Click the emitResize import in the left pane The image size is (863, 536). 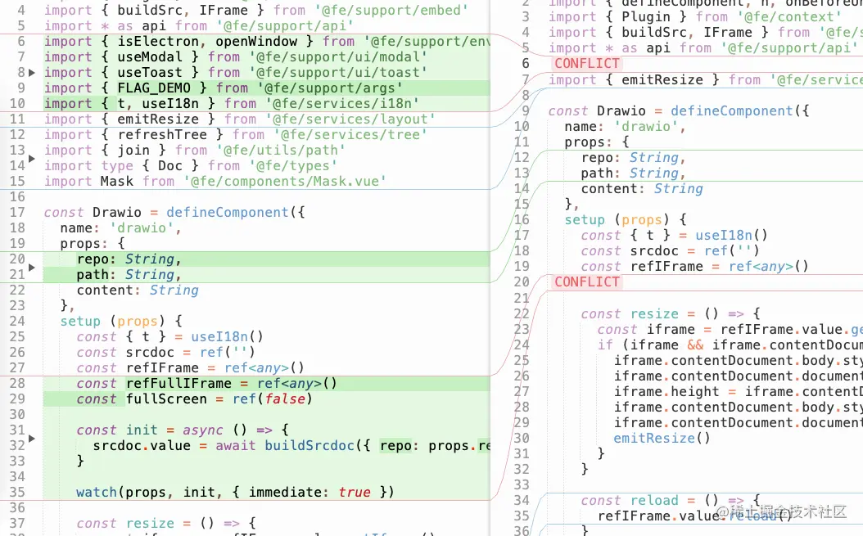tap(239, 119)
